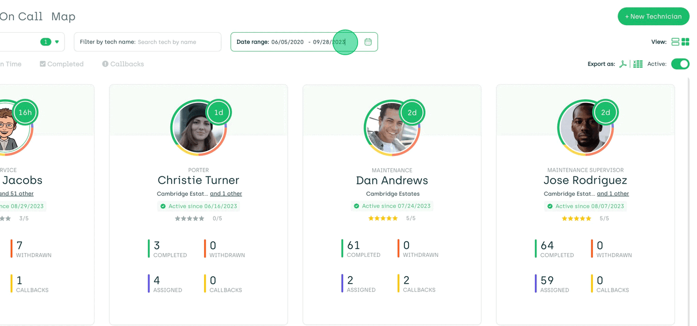Click the 7 Withdrawn stat on Jacobs card

[x=31, y=249]
